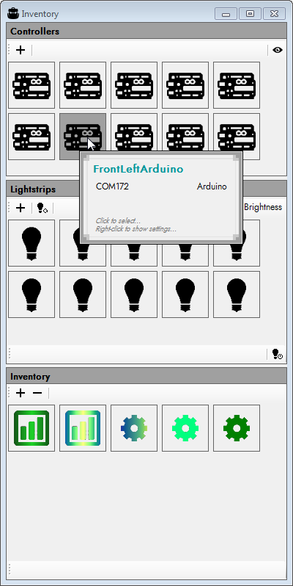Toggle the controllers eye visibility icon

pos(278,50)
